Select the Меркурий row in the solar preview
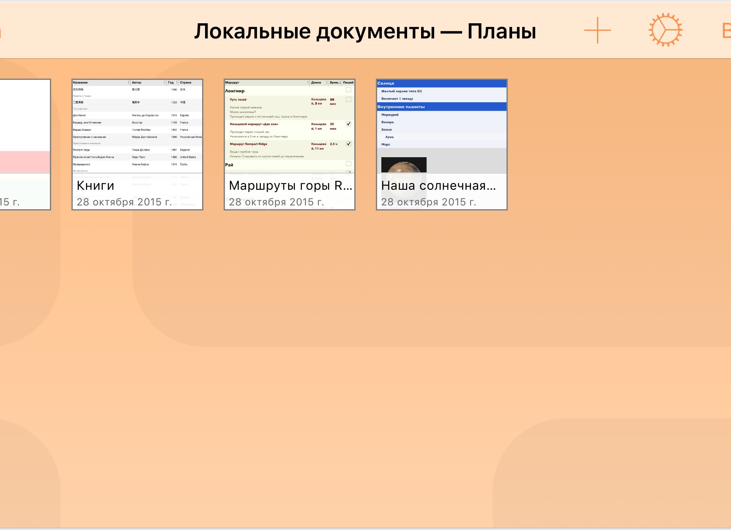Image resolution: width=731 pixels, height=530 pixels. 389,115
